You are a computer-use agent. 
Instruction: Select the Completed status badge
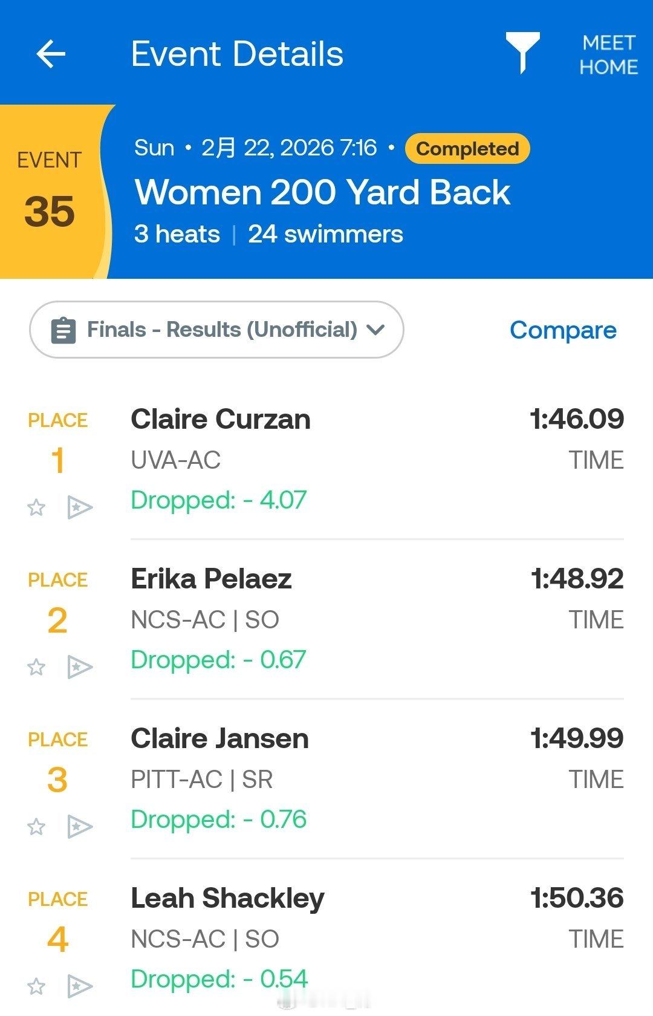pyautogui.click(x=467, y=148)
